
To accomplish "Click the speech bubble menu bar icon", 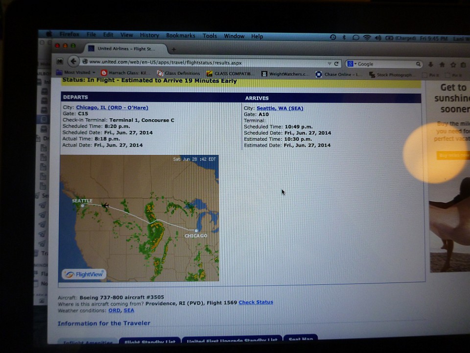I will point(356,38).
